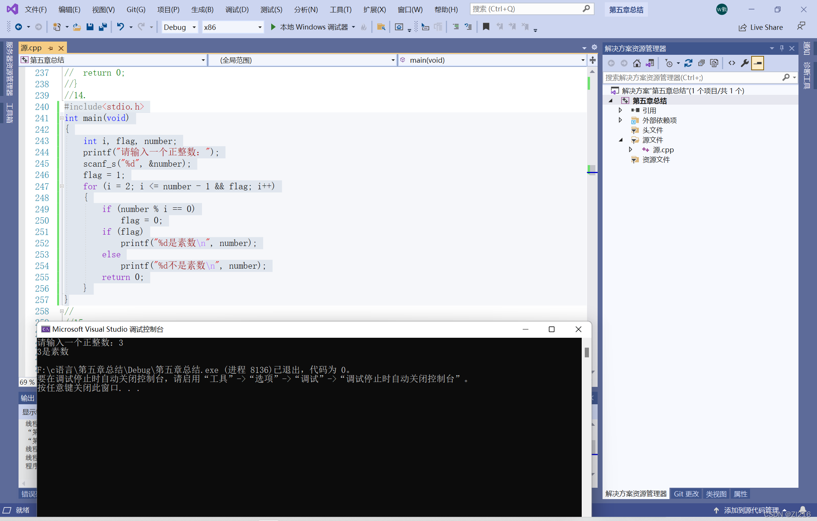Image resolution: width=817 pixels, height=521 pixels.
Task: Open the 文件(F) menu
Action: (36, 9)
